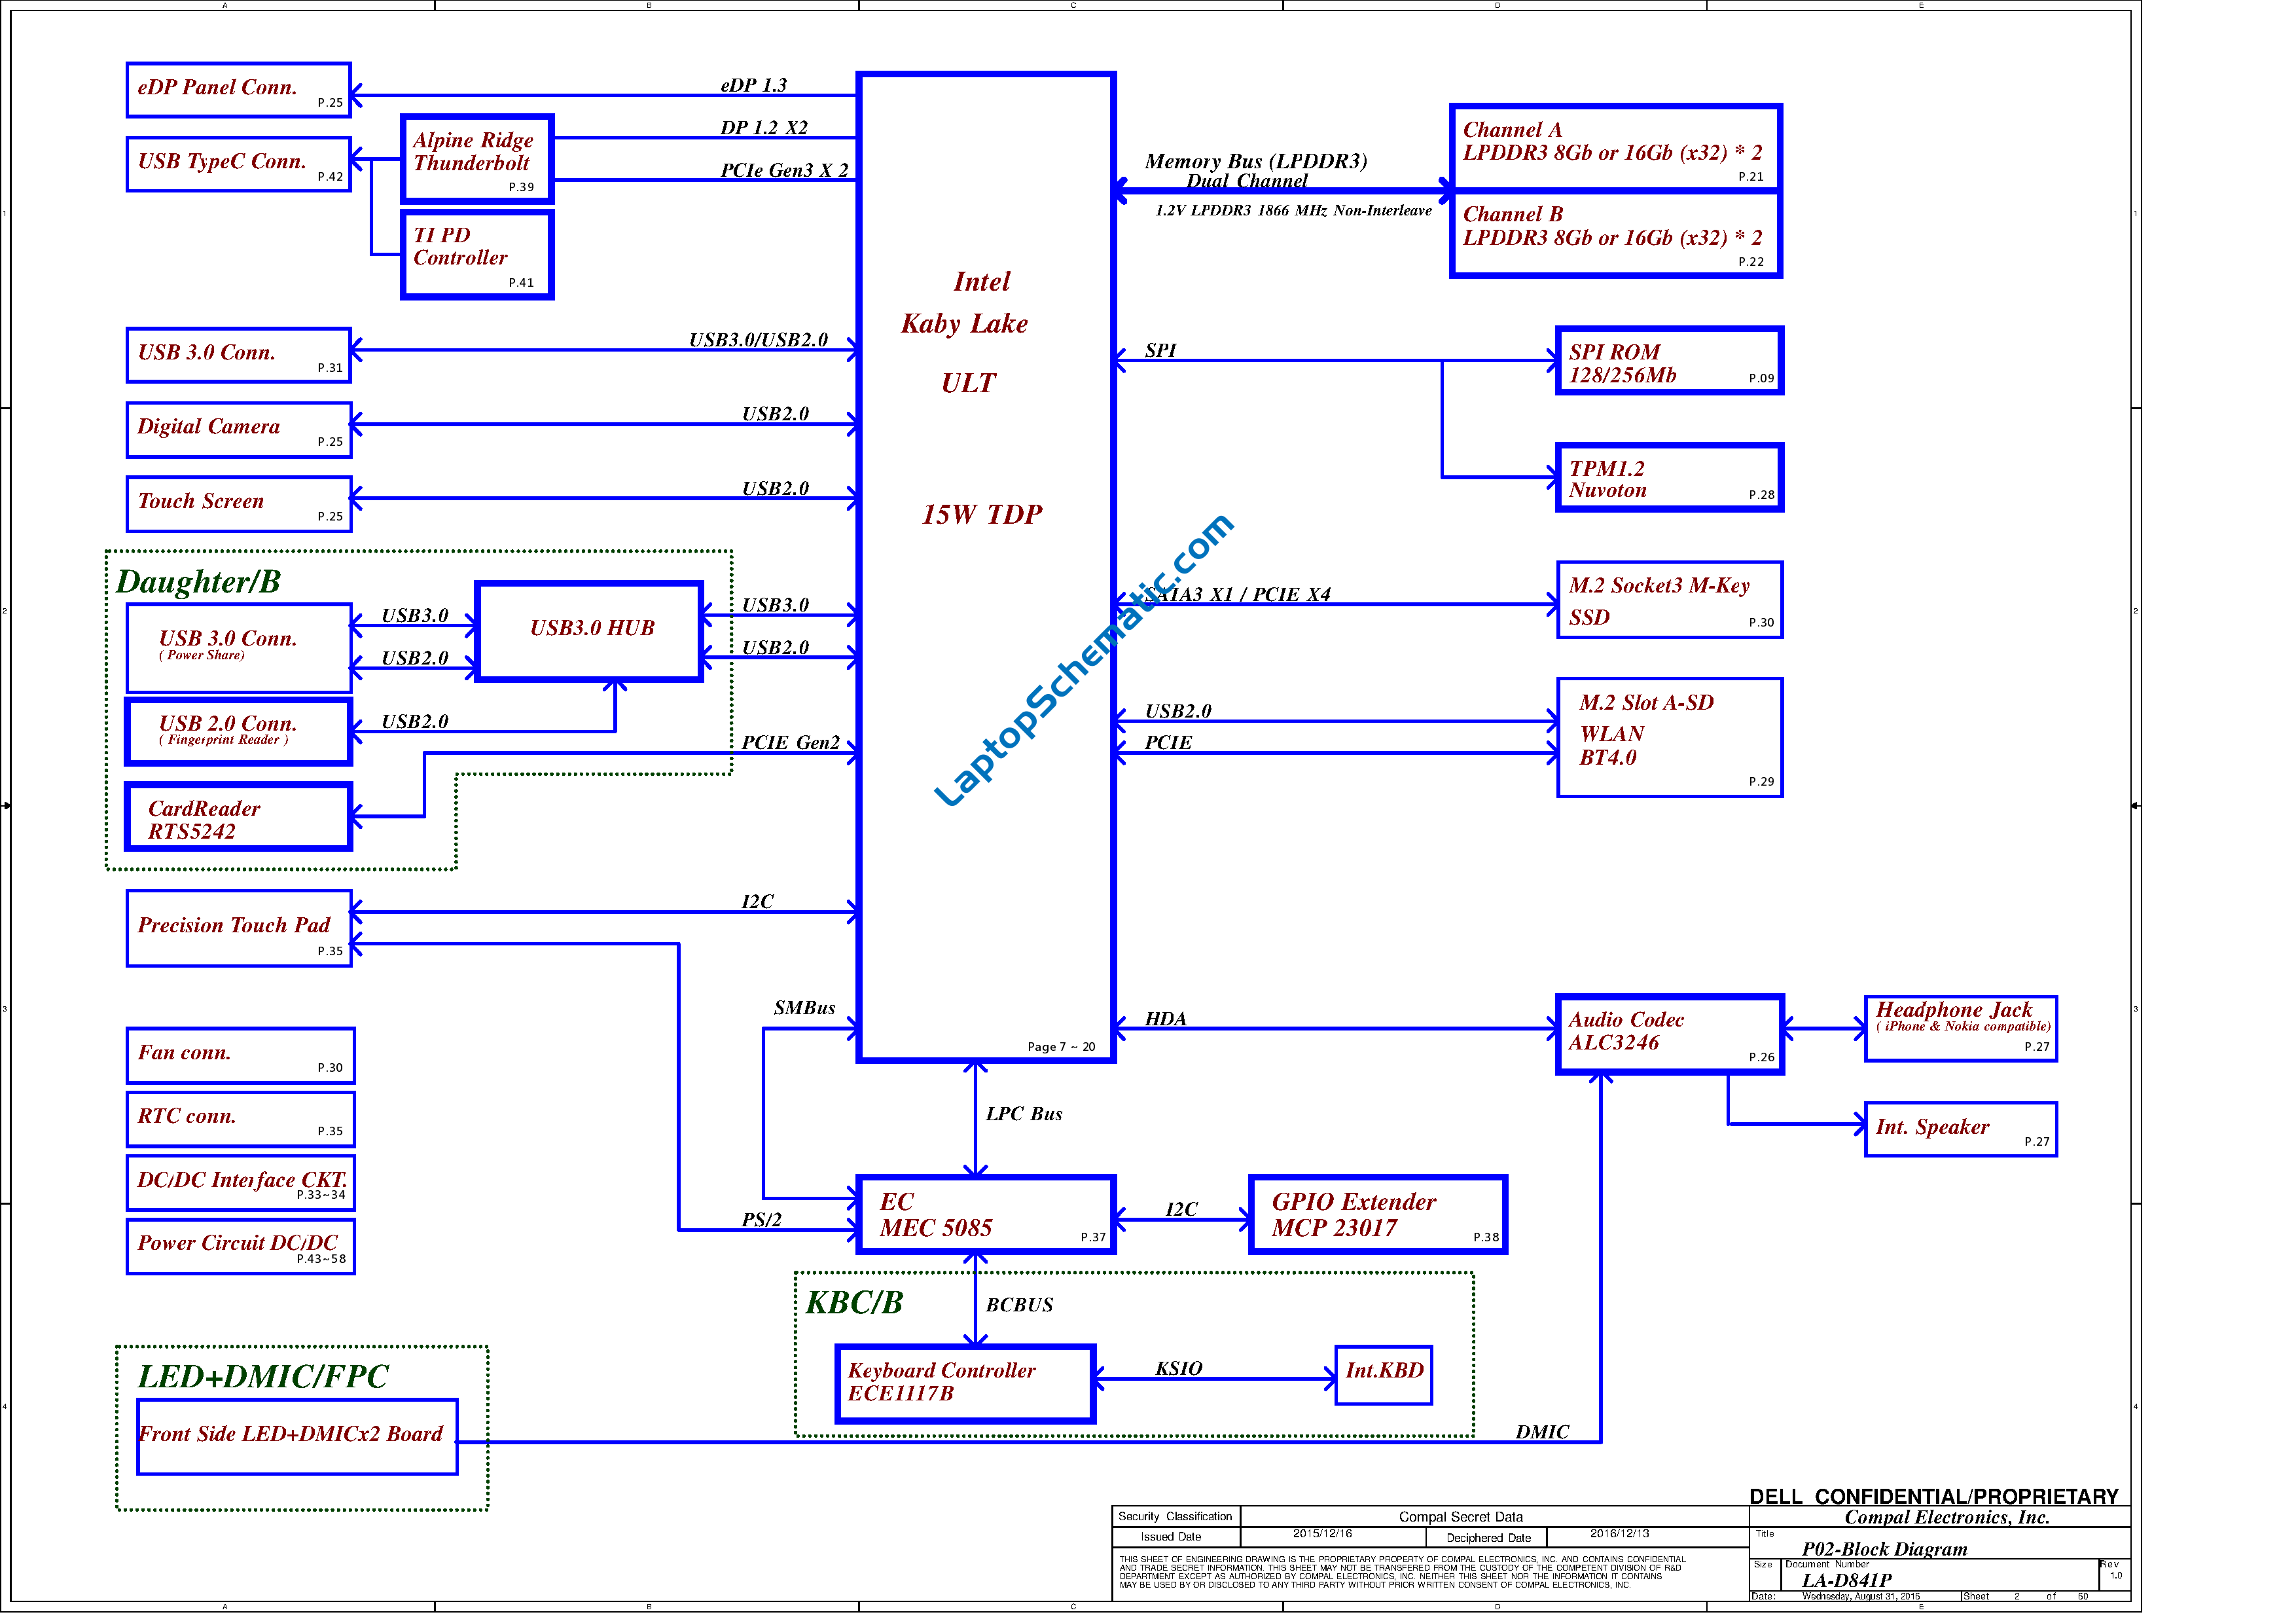Click the Daughter/B section title
Image resolution: width=2296 pixels, height=1623 pixels.
[x=198, y=582]
